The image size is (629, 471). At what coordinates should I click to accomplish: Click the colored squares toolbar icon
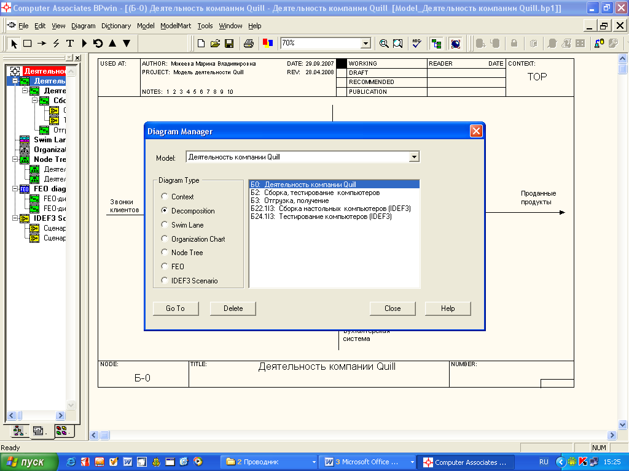pyautogui.click(x=268, y=43)
